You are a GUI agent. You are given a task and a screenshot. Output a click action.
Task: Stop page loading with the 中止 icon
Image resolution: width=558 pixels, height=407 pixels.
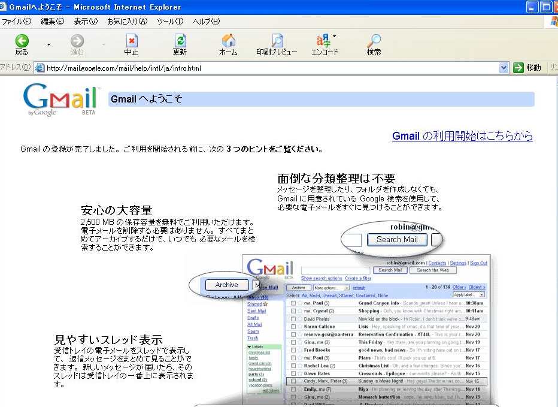[x=132, y=41]
